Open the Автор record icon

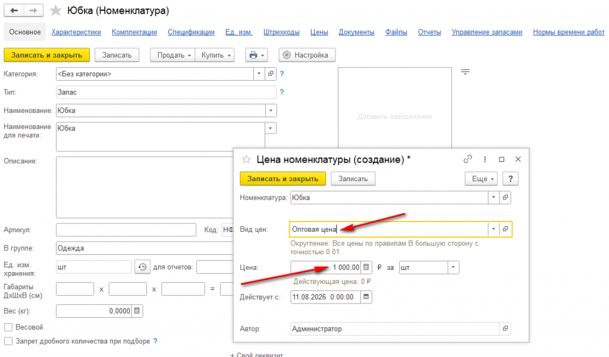506,328
